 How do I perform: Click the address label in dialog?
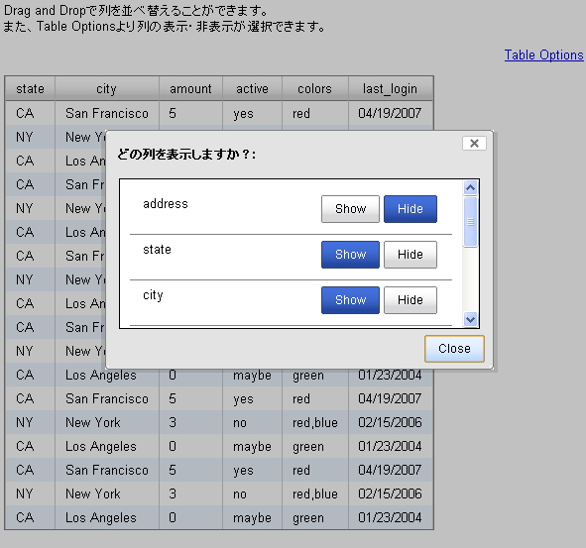(x=166, y=204)
